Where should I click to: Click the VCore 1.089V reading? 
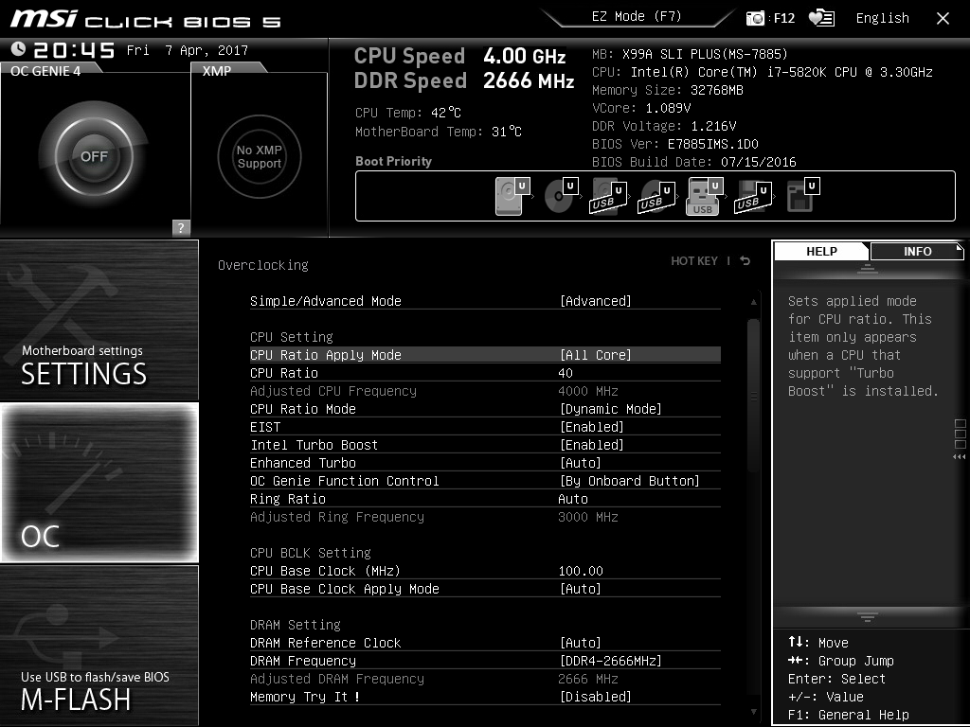(x=641, y=108)
